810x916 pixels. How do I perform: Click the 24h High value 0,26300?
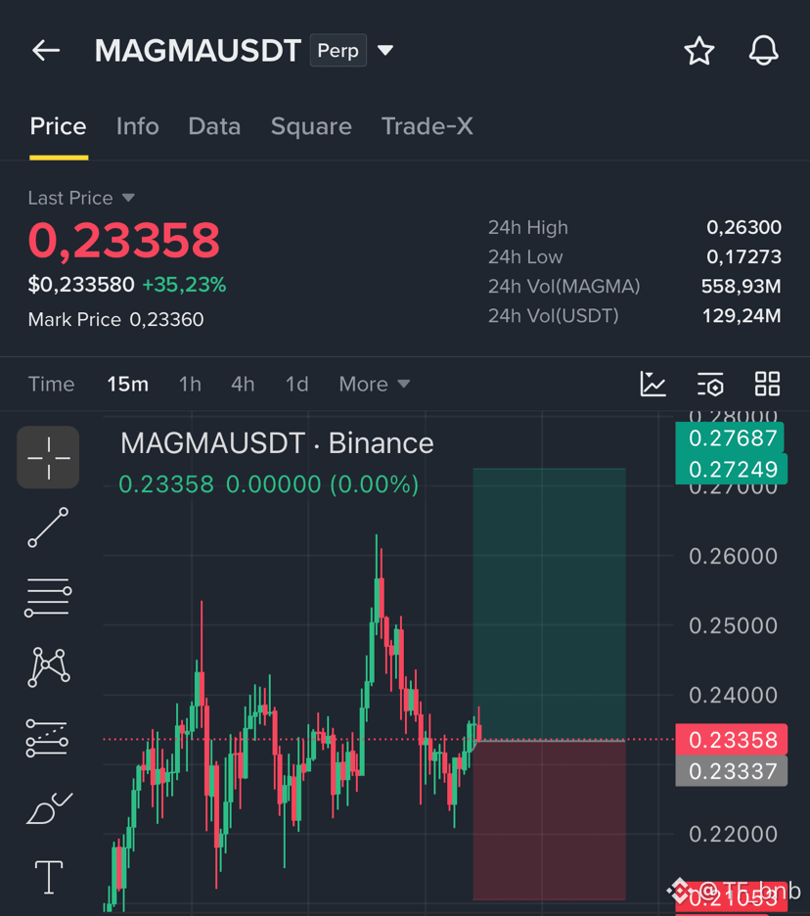[744, 227]
